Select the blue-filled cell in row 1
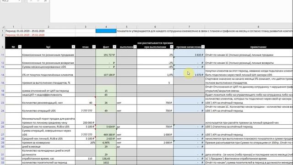The width and height of the screenshot is (293, 165). tap(106, 31)
